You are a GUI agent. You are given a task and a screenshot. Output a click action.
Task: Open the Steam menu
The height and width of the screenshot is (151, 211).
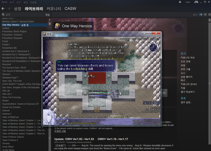(x=4, y=2)
